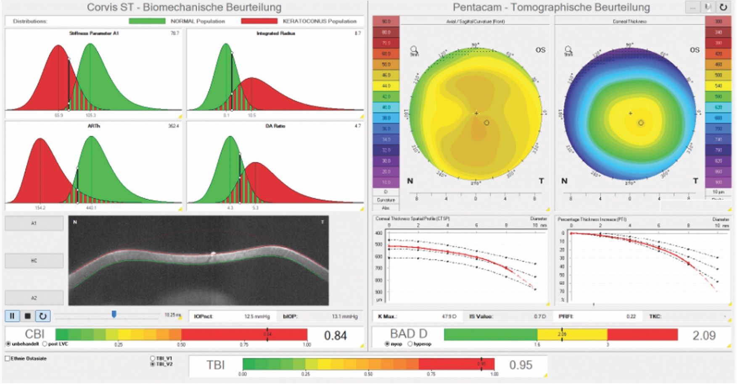Open the DA Ratio distribution chart
737x384 pixels.
pyautogui.click(x=275, y=166)
